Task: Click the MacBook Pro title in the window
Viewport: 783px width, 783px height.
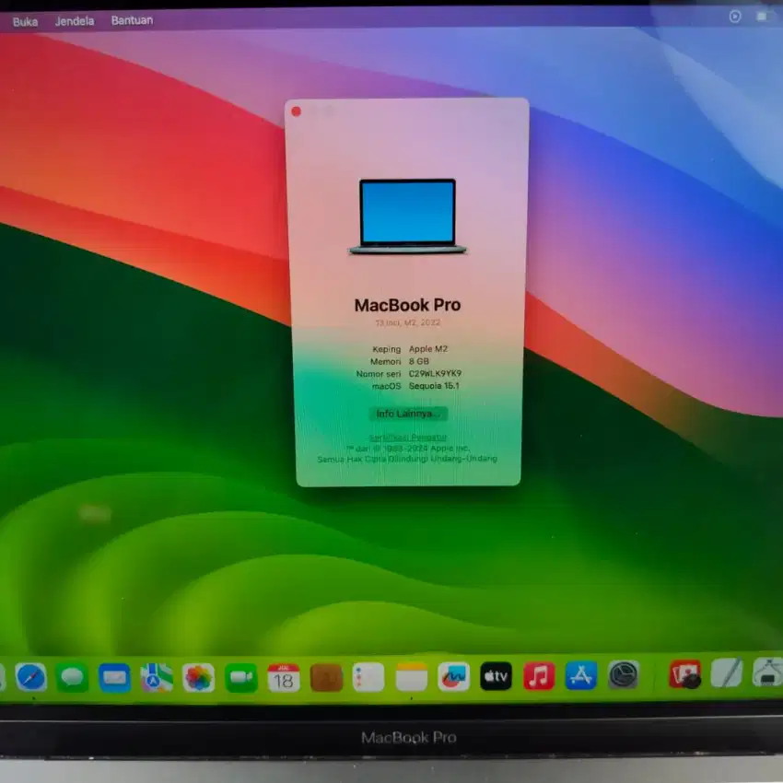Action: click(x=407, y=305)
